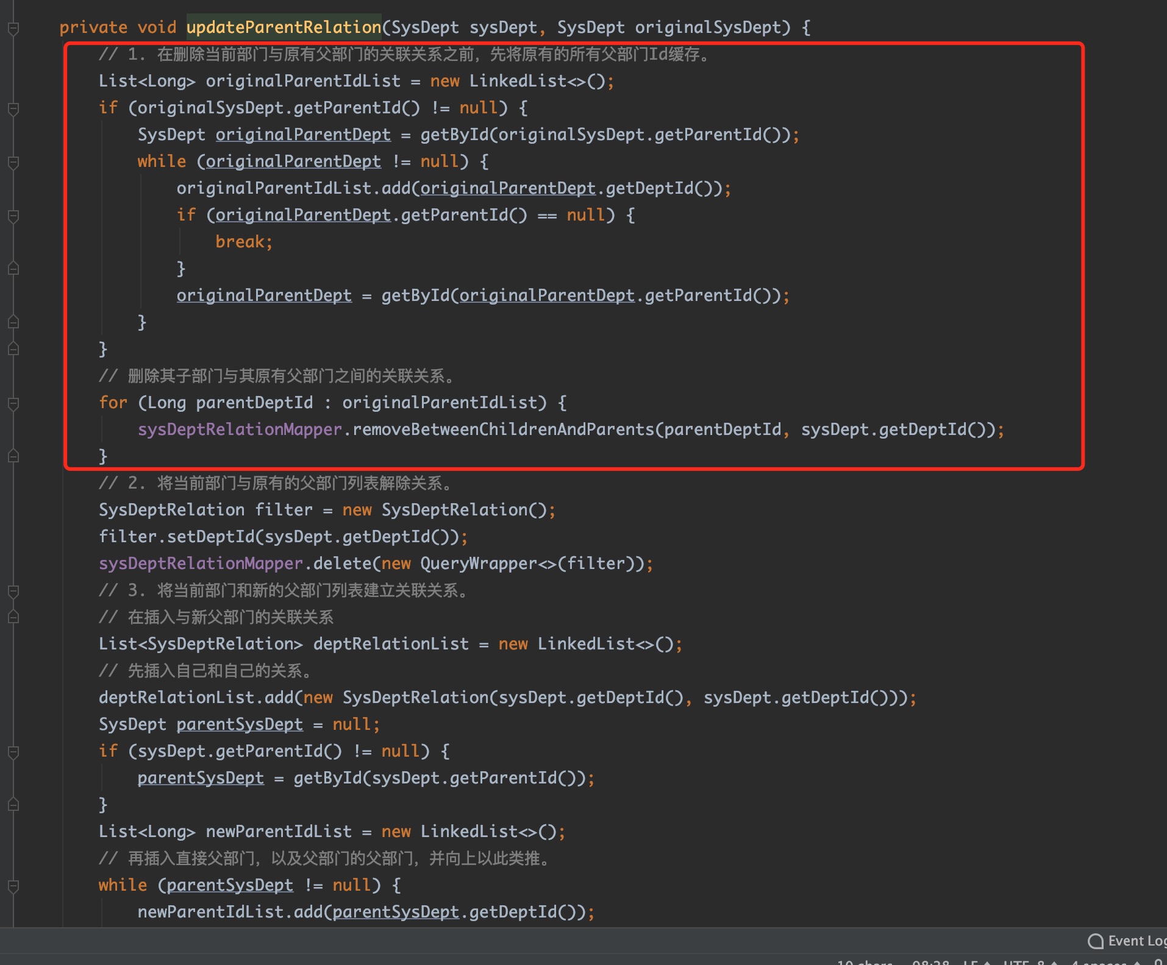Place cursor on 'originalParentIdList' declaration

pyautogui.click(x=303, y=81)
